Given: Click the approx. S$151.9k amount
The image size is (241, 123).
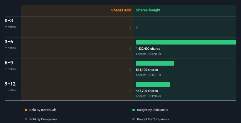Looking at the screenshot, I should click(x=149, y=75).
